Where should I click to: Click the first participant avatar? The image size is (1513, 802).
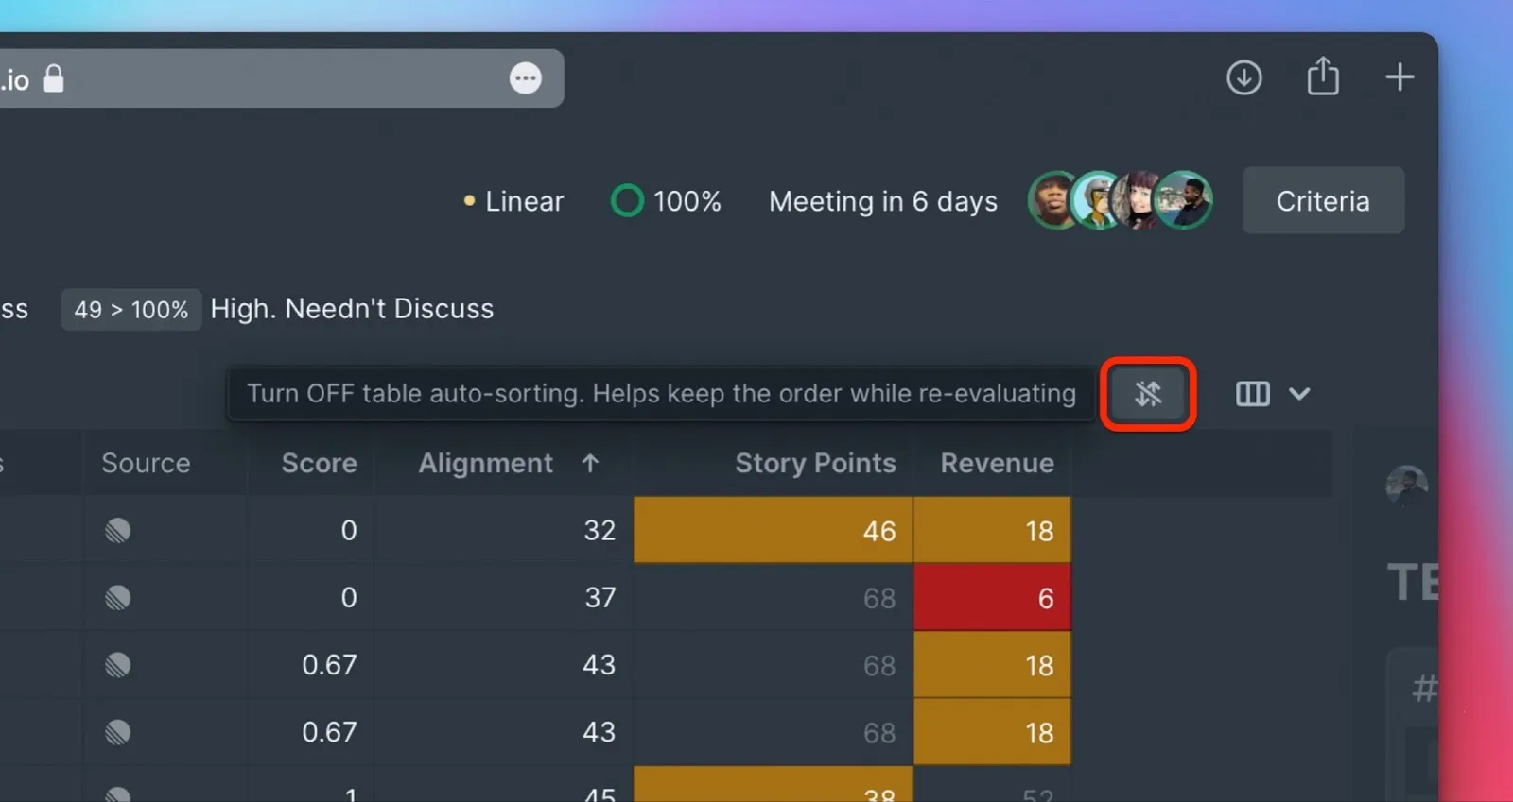1052,200
